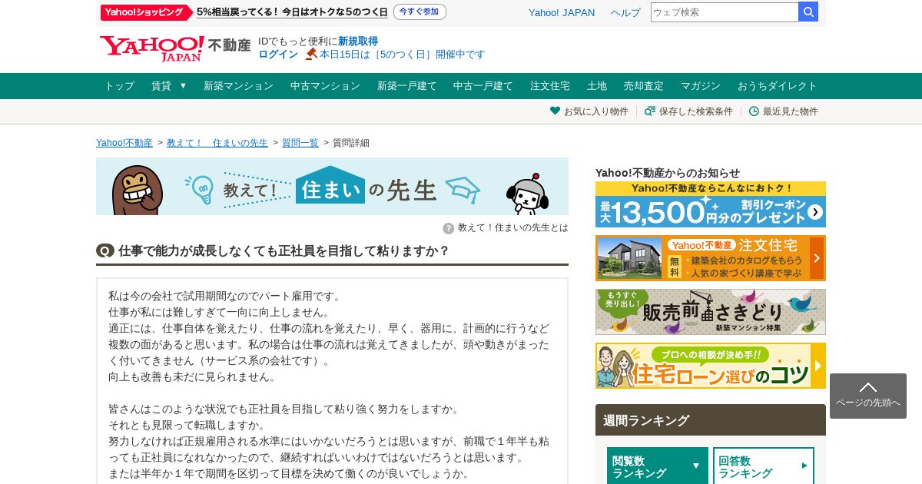The image size is (922, 484).
Task: Open the 中古マンション menu item
Action: (325, 86)
